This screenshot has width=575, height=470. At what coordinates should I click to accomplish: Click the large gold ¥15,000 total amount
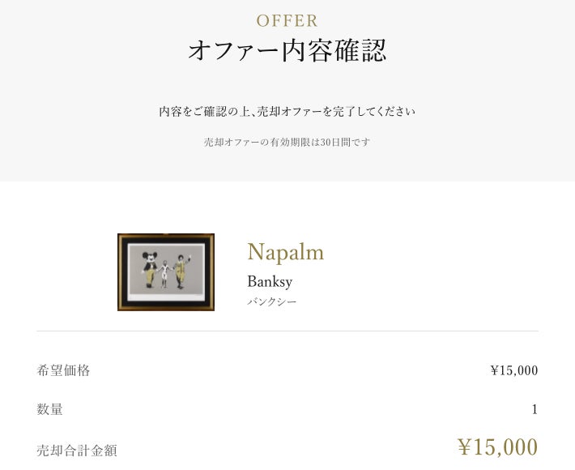click(x=497, y=447)
